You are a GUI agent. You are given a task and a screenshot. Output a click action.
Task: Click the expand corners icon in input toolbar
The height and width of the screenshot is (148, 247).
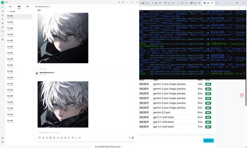tap(76, 138)
